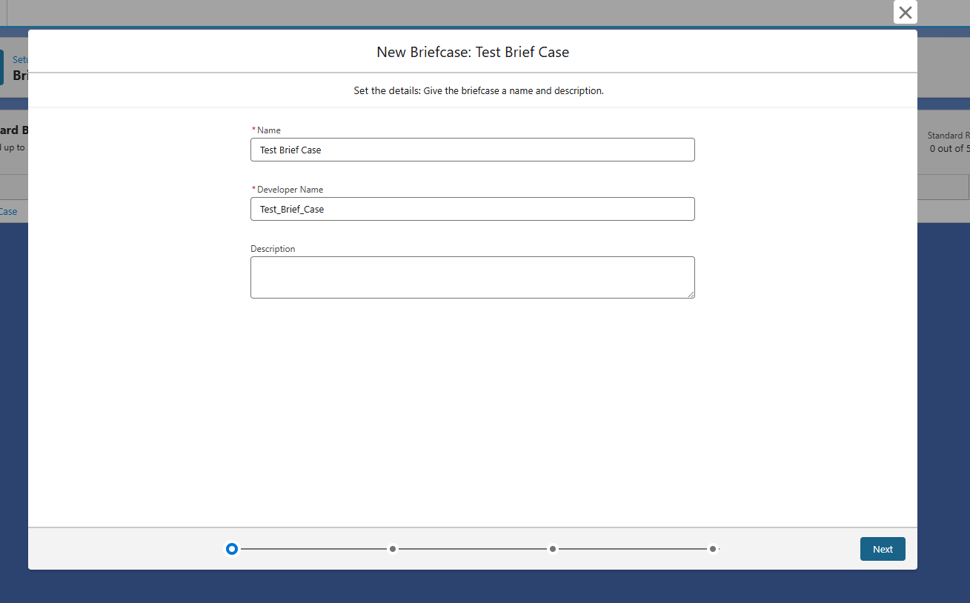Open the partially hidden Case link
The image size is (970, 603).
click(x=9, y=211)
